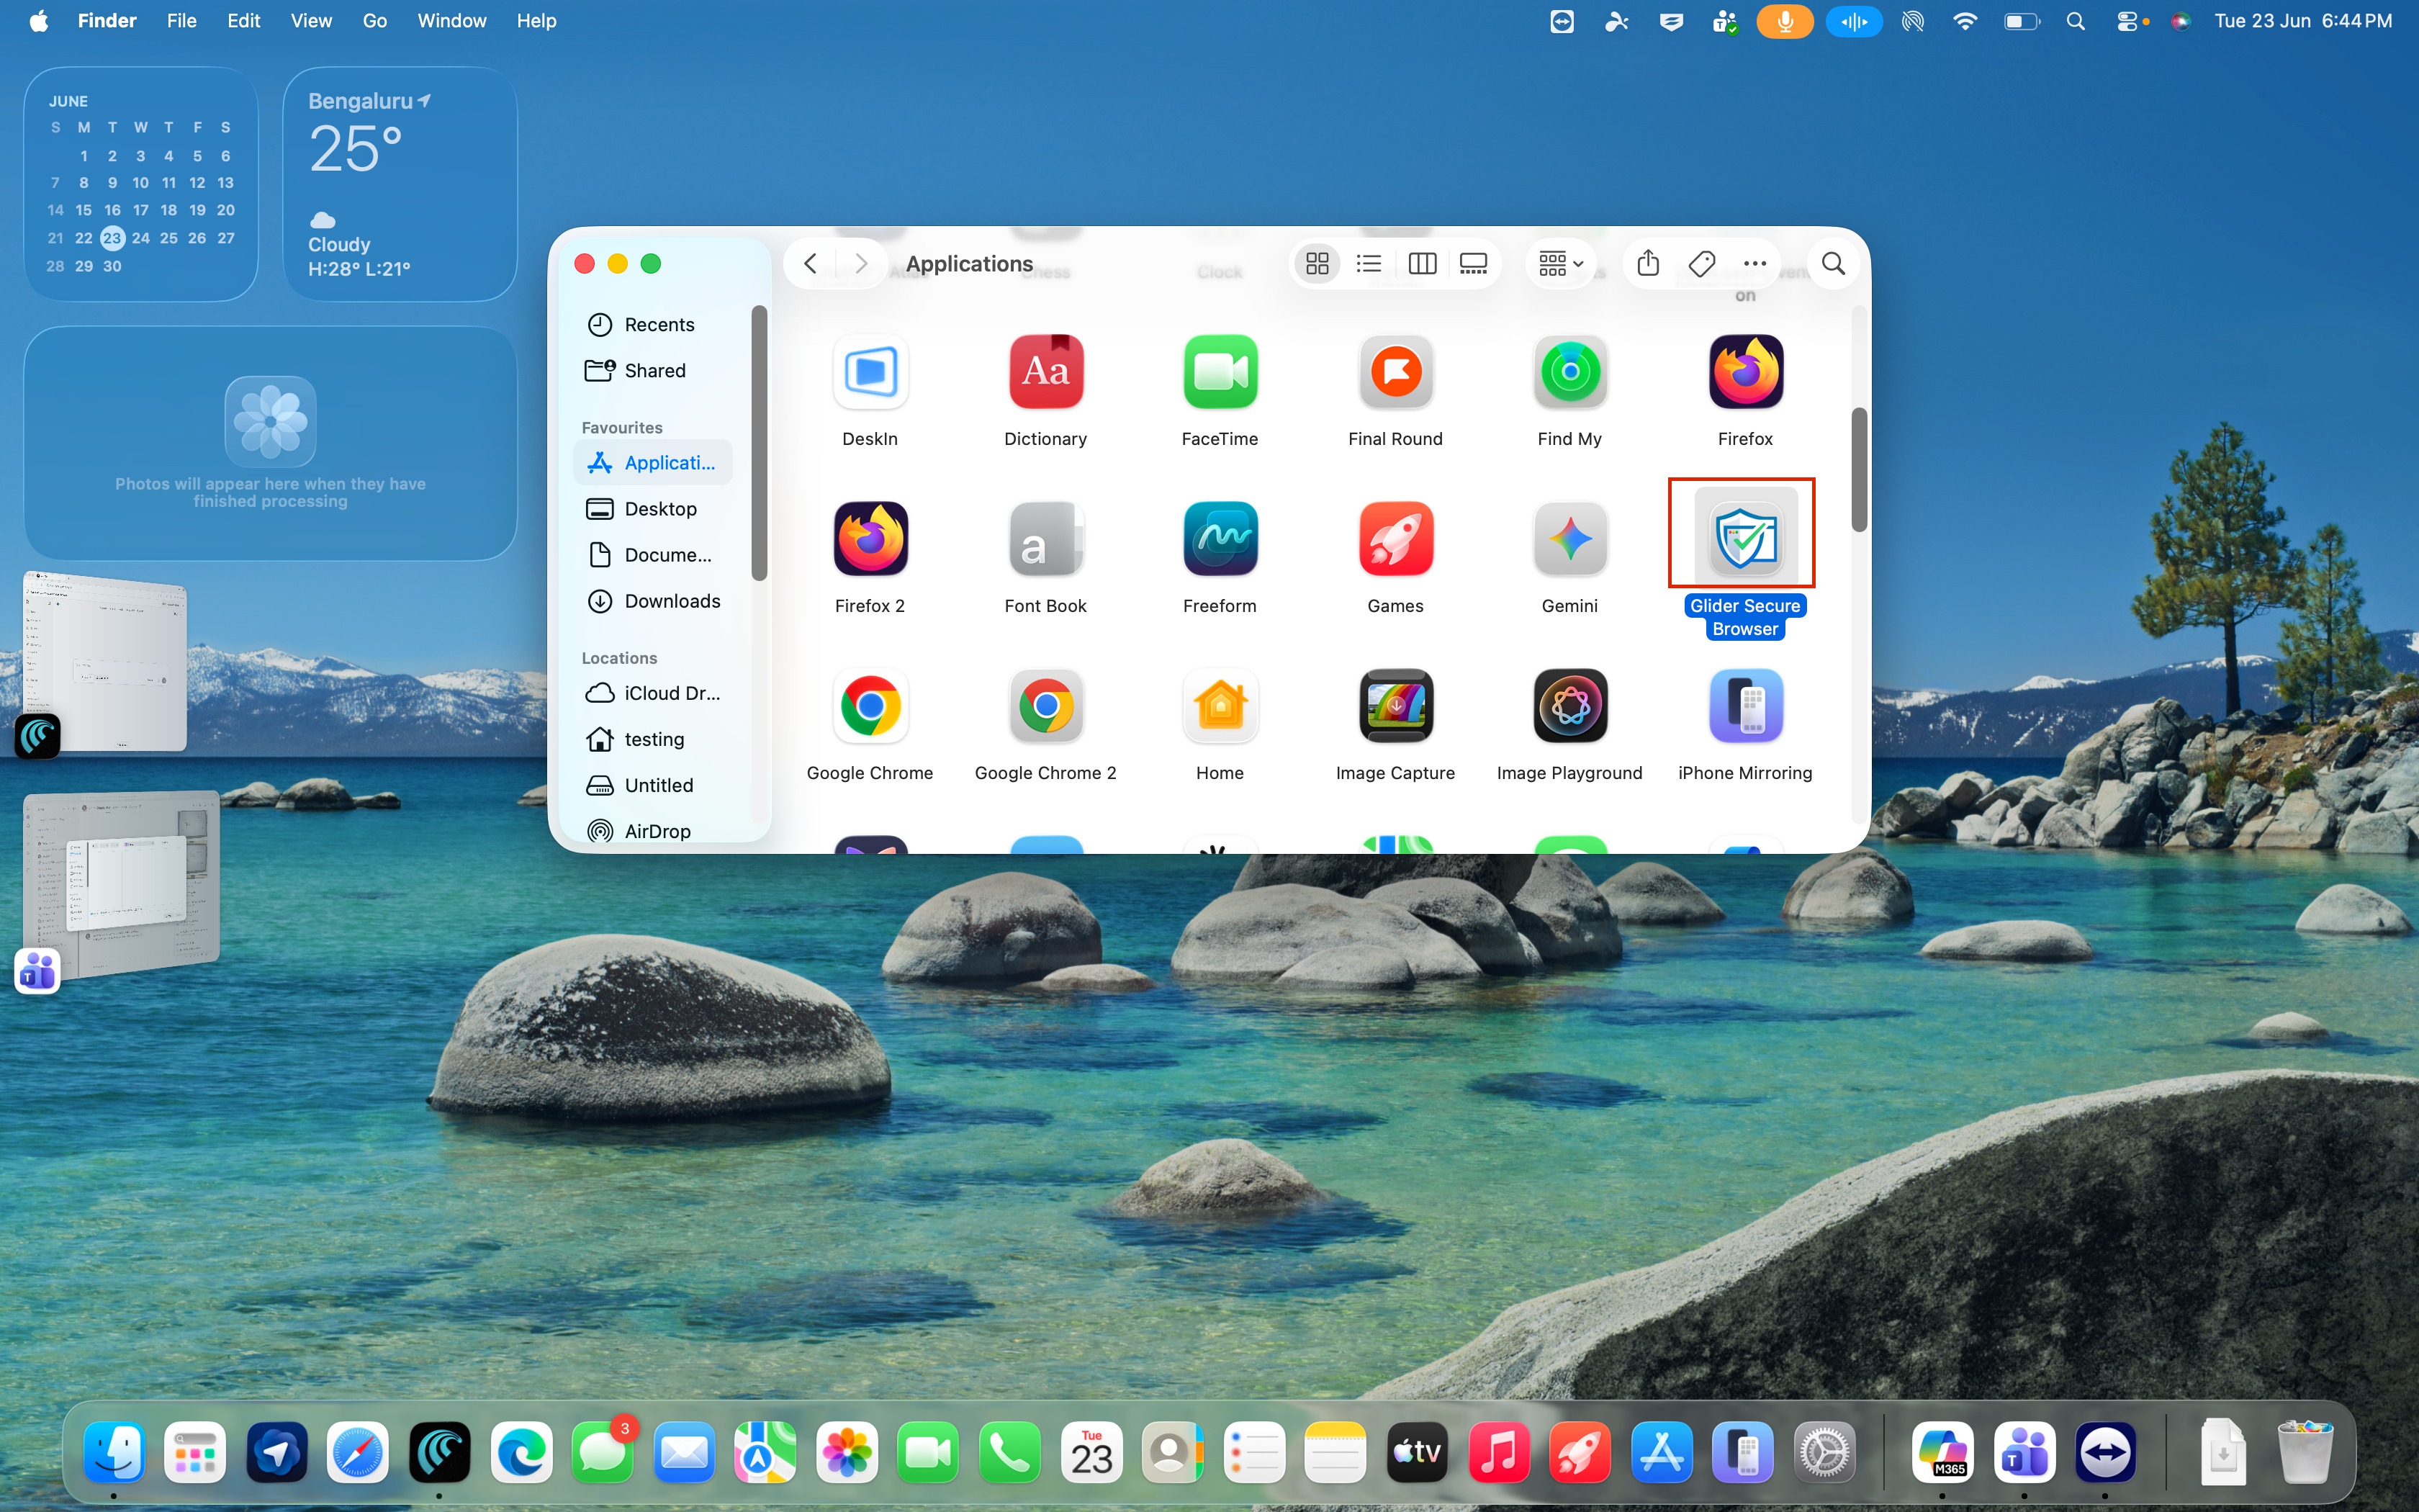This screenshot has height=1512, width=2419.
Task: Select Applications in the sidebar Favourites
Action: 653,463
